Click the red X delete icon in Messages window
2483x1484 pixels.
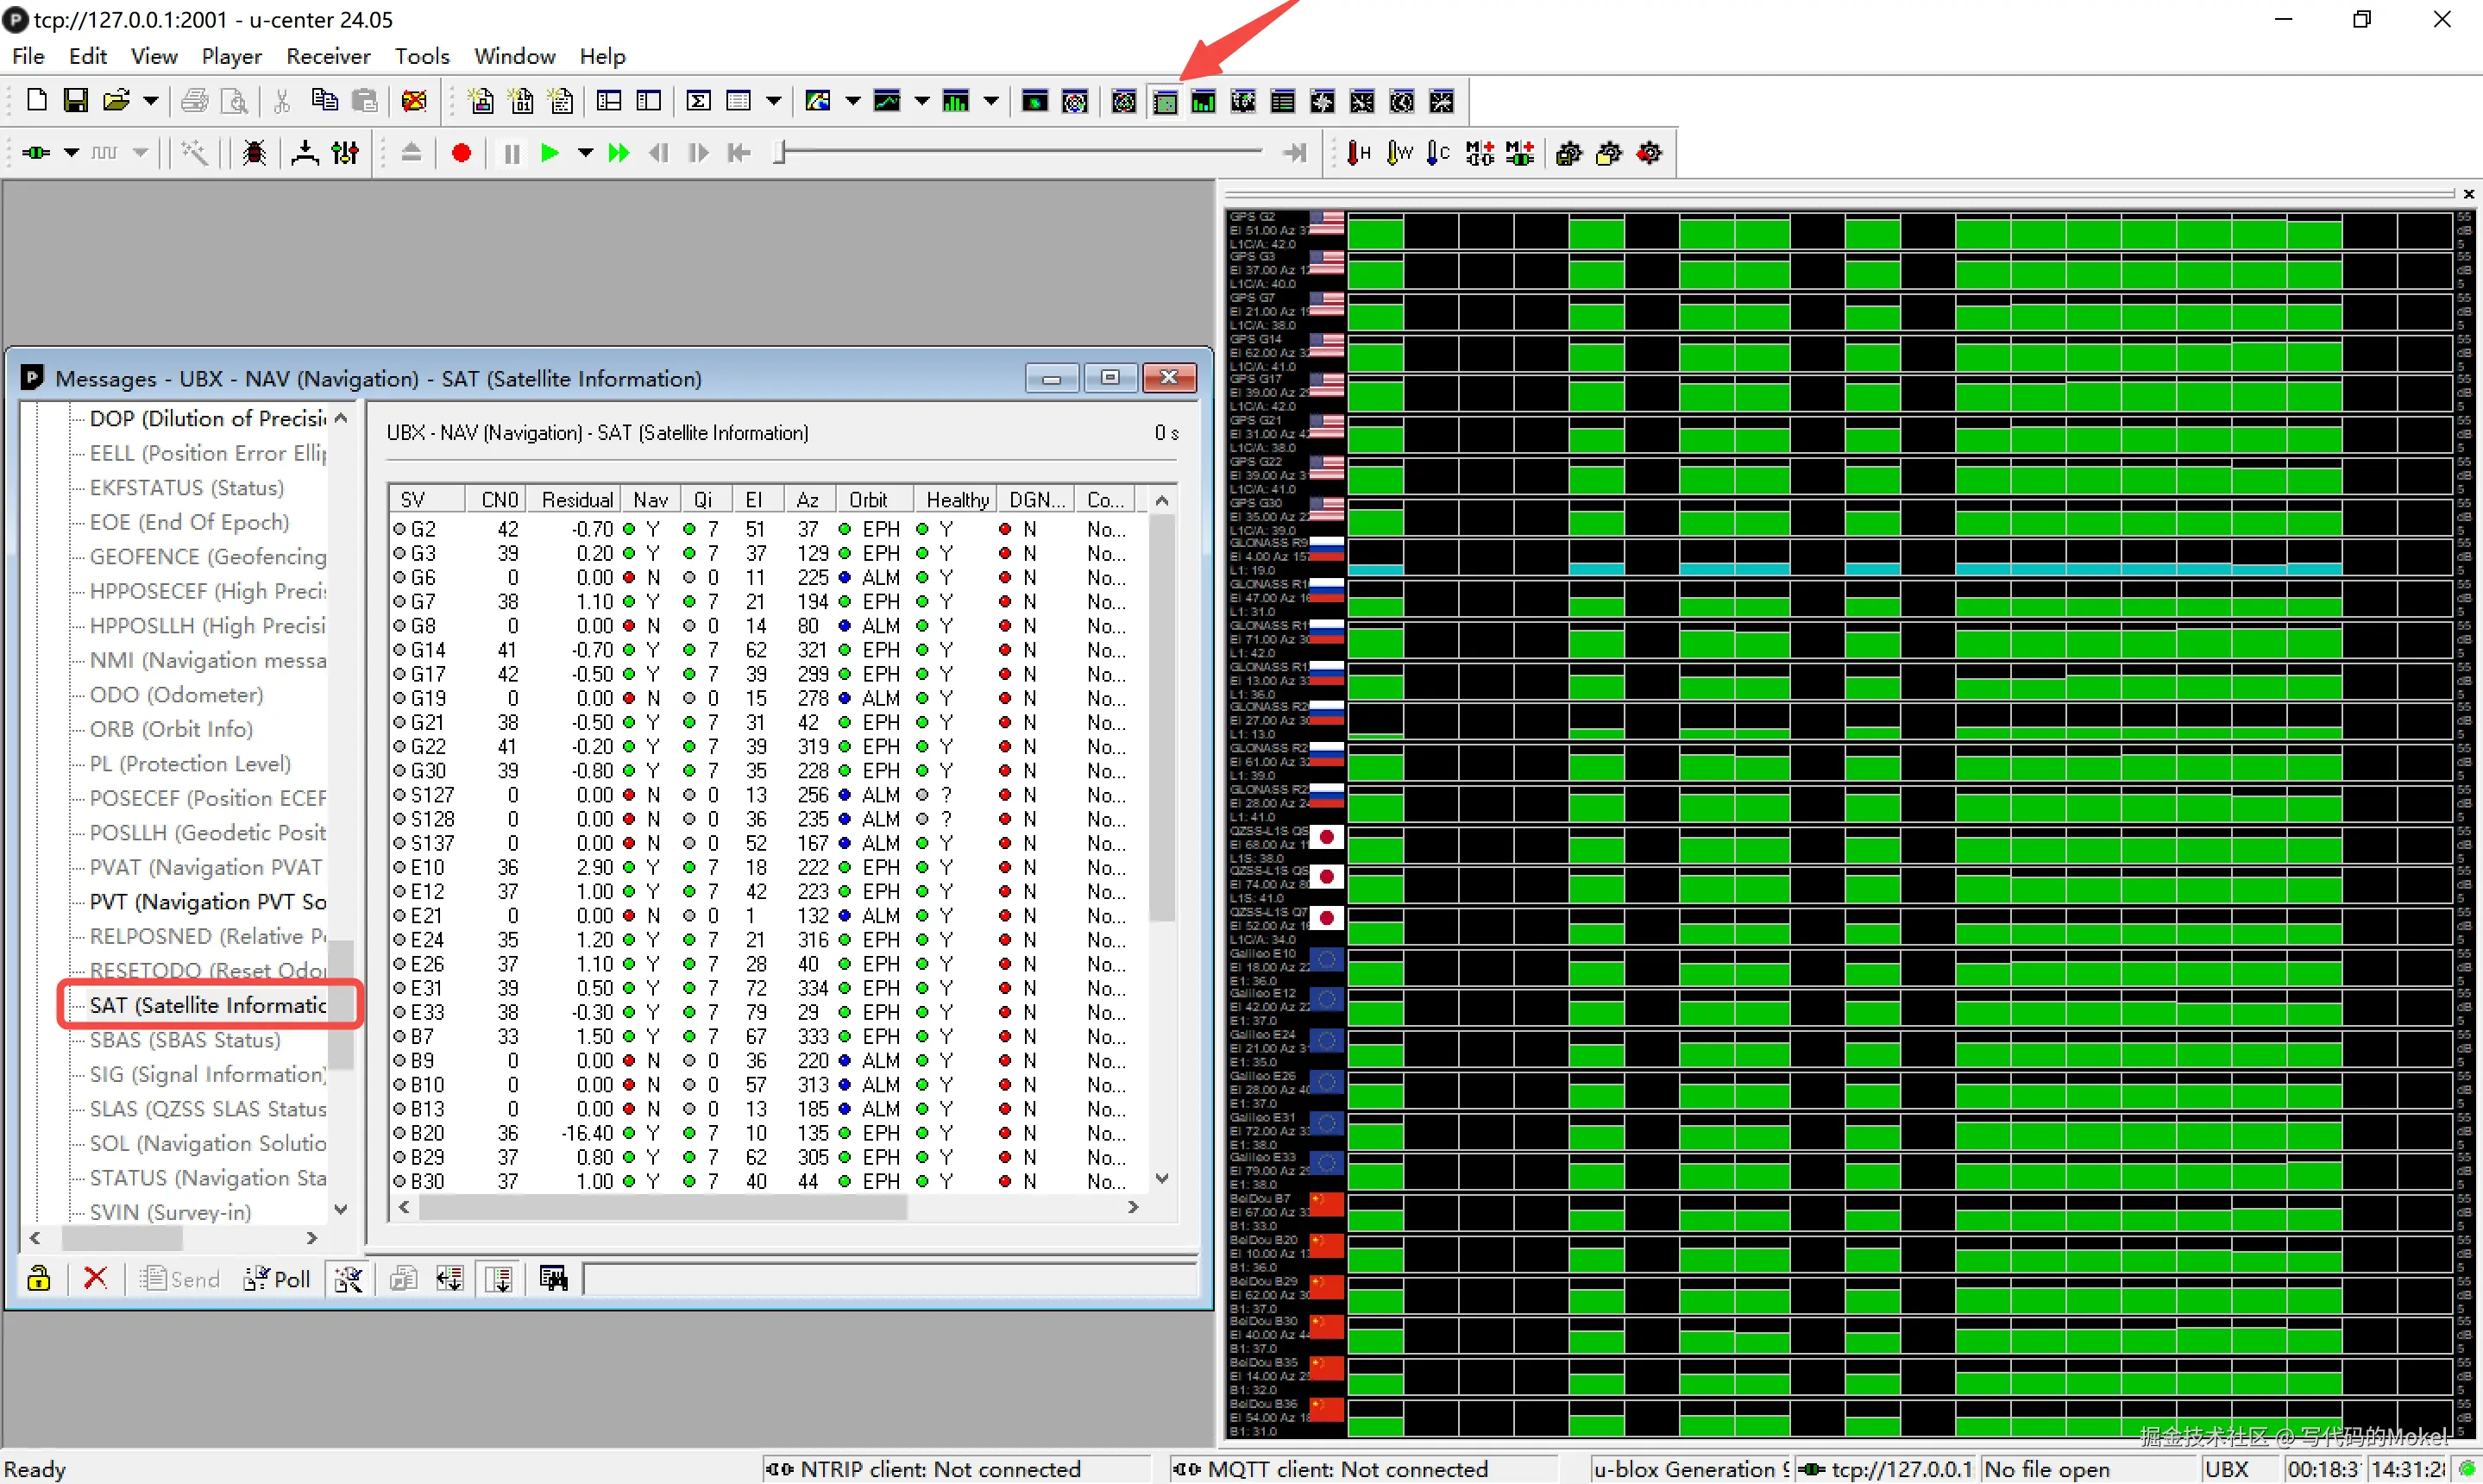95,1278
